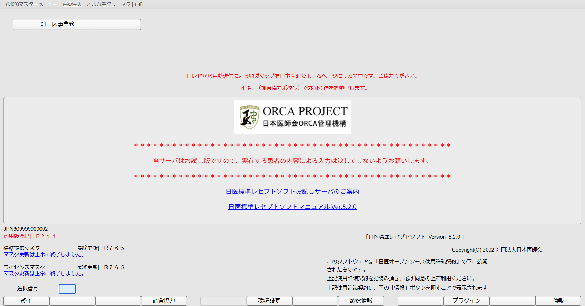Click the 最終更新日 beside ライセンスマスタ
585x306 pixels.
click(x=101, y=267)
